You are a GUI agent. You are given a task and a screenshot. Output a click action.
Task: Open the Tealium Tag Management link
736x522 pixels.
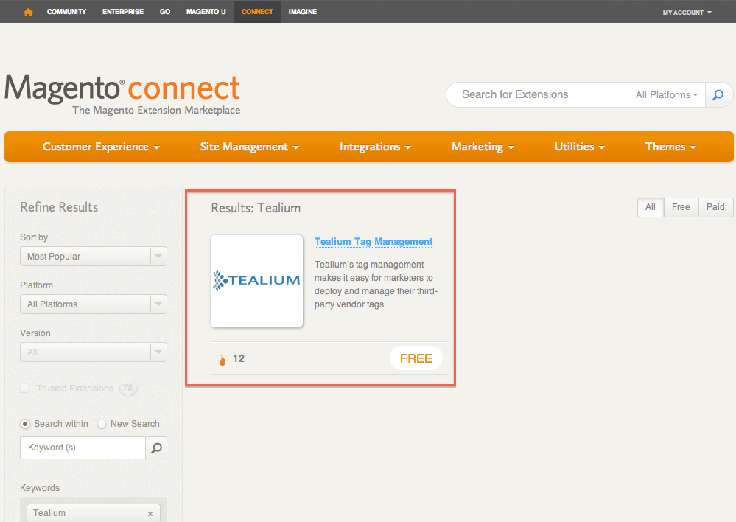(374, 242)
